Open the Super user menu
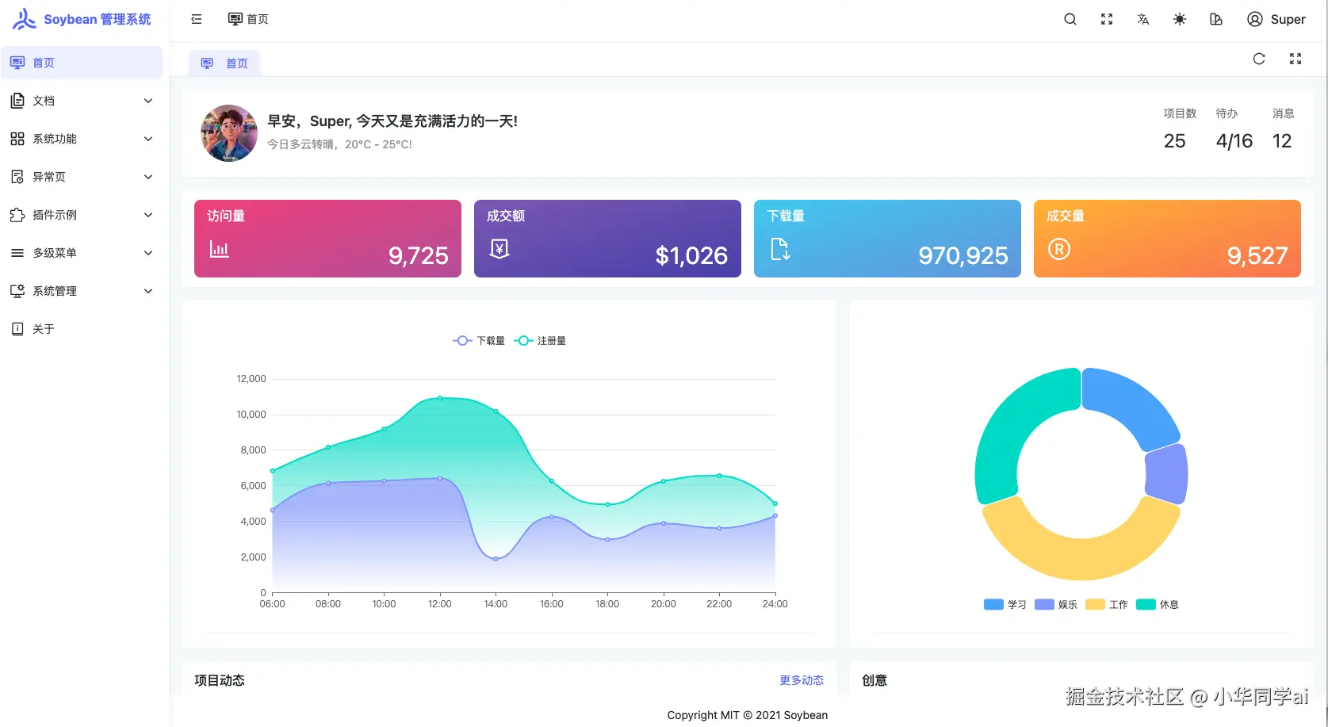Viewport: 1328px width, 727px height. 1276,19
